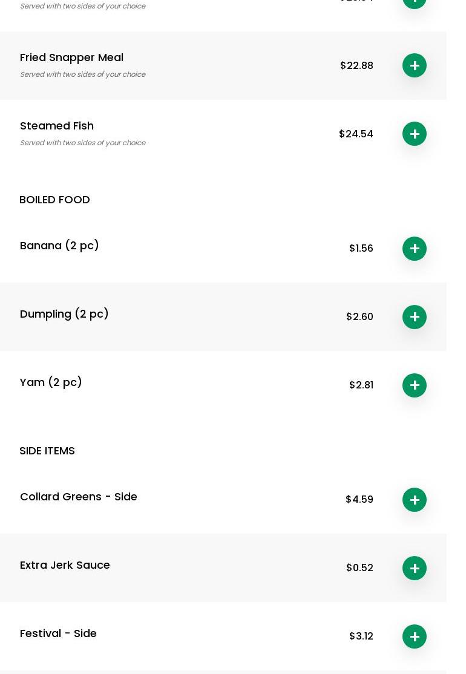
Task: Open Festival - Side item
Action: (58, 633)
